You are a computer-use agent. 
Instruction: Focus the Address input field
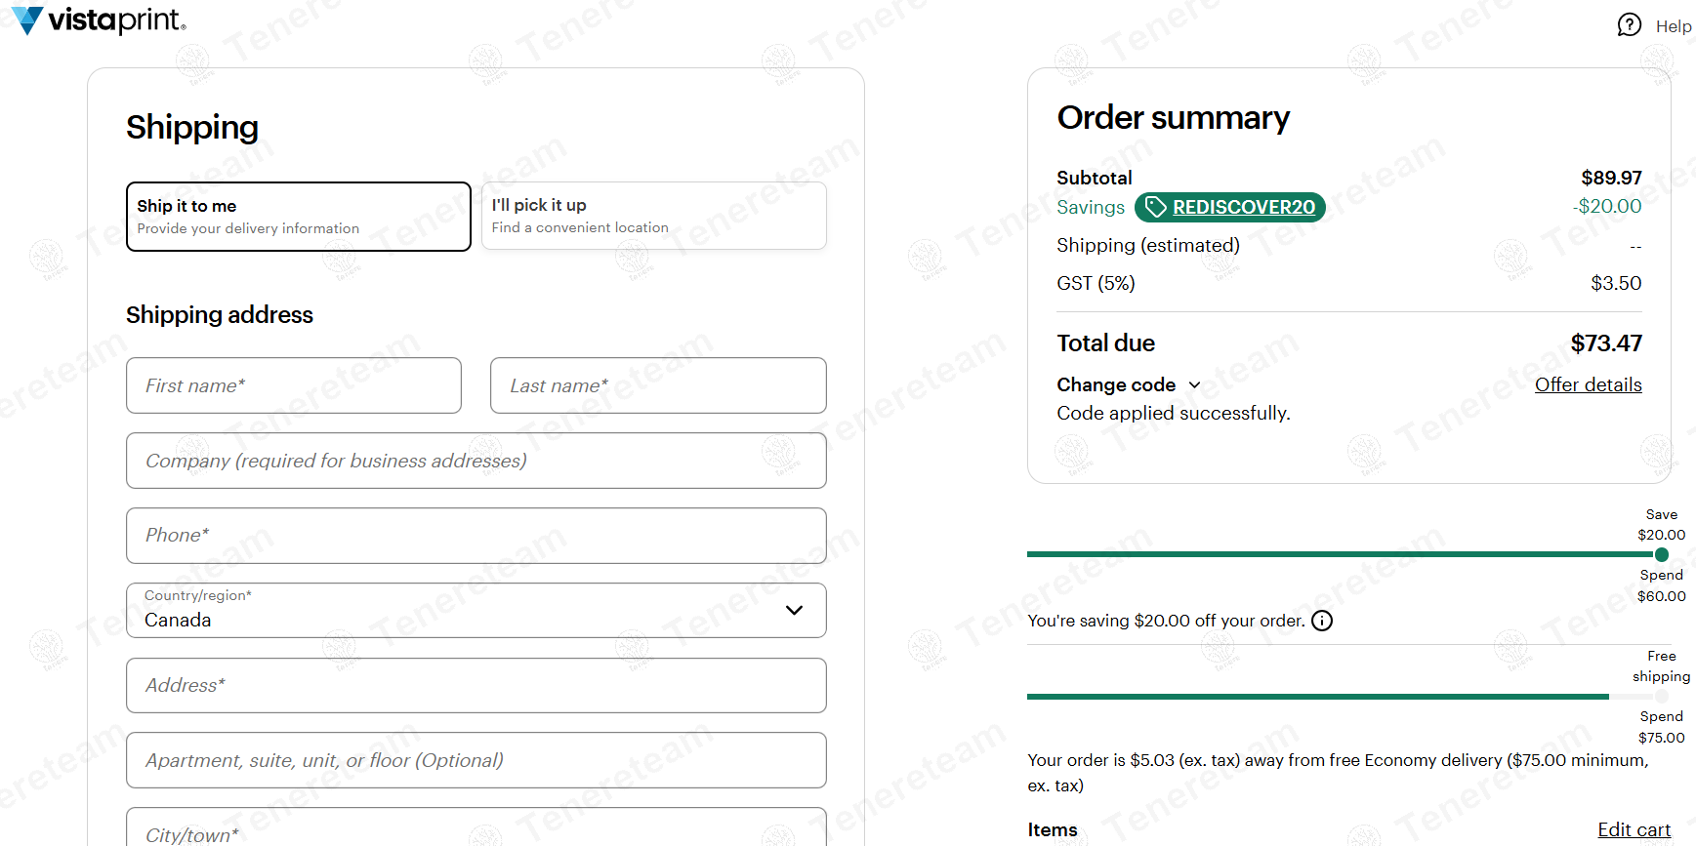[476, 686]
